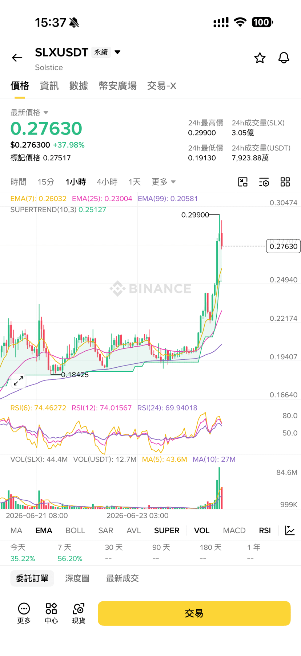Toggle the MA indicator

pos(16,530)
